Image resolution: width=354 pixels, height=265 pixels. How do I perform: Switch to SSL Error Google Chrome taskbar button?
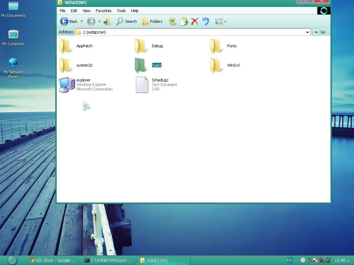pos(53,261)
